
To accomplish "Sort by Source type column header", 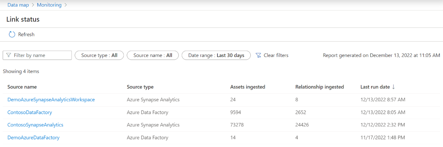I will click(x=140, y=87).
